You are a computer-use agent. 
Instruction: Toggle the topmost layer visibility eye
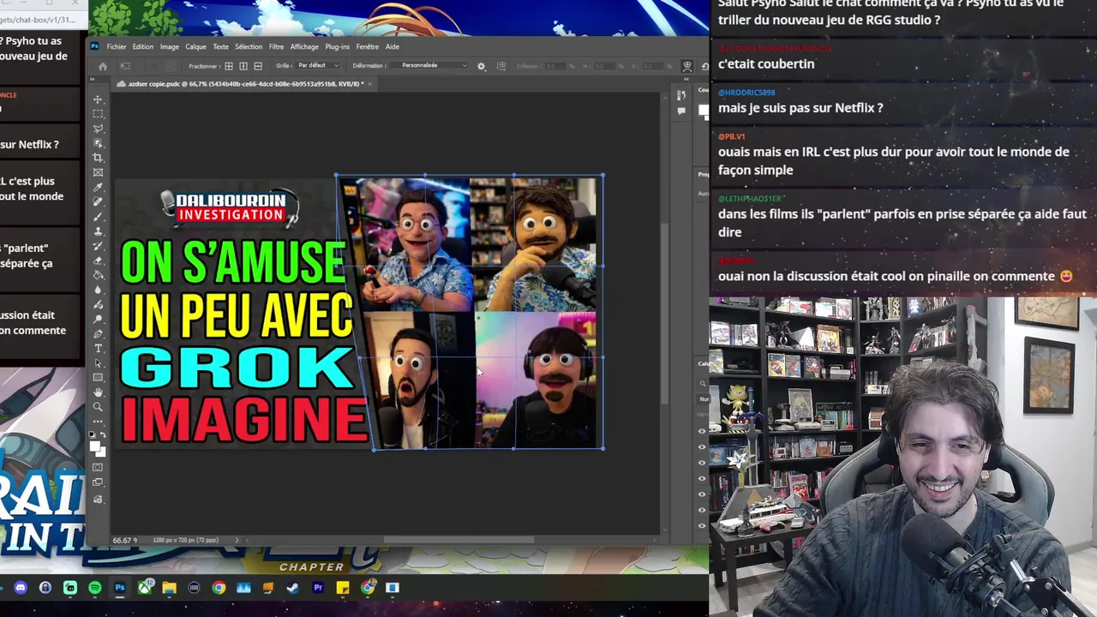point(702,431)
